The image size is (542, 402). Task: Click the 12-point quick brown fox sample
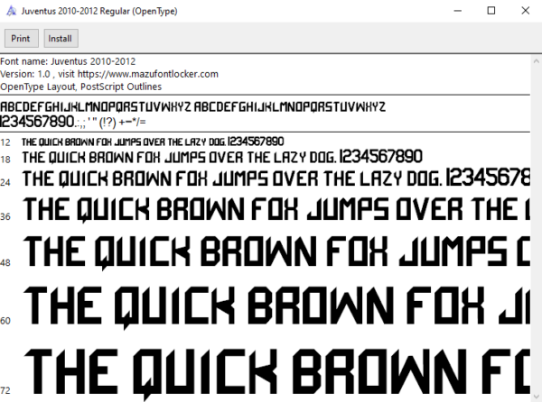point(153,142)
